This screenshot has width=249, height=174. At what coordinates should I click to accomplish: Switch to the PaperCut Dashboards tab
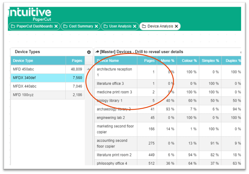point(34,26)
